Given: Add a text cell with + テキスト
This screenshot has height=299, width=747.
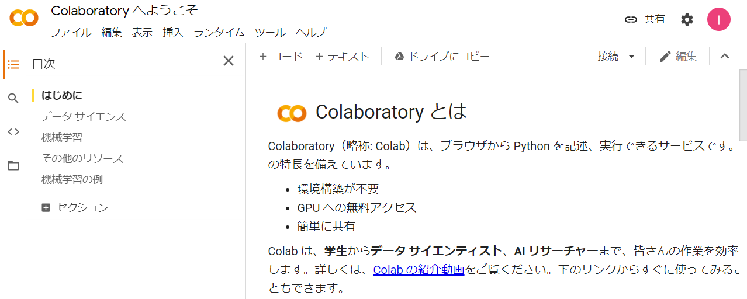Looking at the screenshot, I should point(342,56).
